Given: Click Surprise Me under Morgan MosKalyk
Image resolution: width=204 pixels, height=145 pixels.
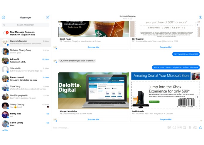Looking at the screenshot, I should coord(93,119).
